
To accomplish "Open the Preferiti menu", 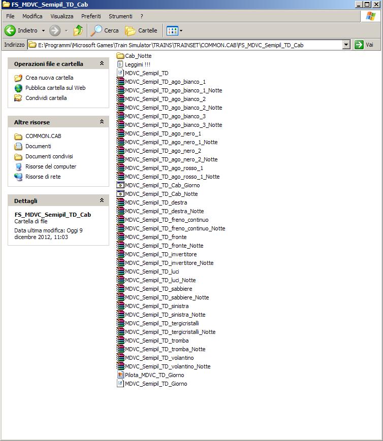I will coord(91,16).
